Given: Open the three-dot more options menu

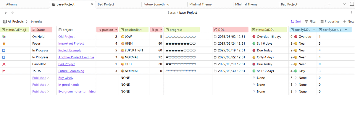Looking at the screenshot, I should (351, 13).
